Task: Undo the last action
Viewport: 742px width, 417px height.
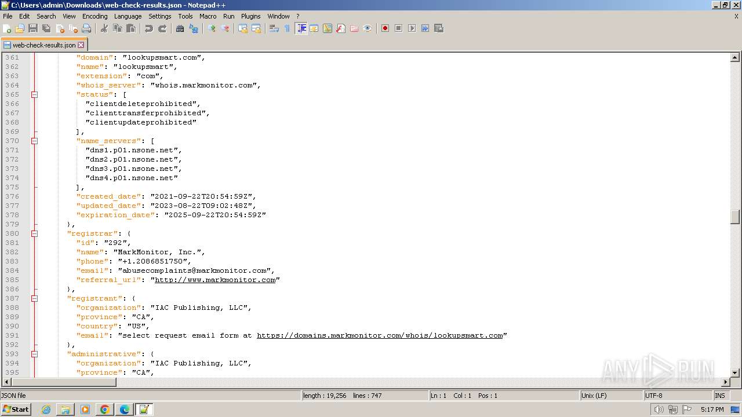Action: pyautogui.click(x=149, y=28)
